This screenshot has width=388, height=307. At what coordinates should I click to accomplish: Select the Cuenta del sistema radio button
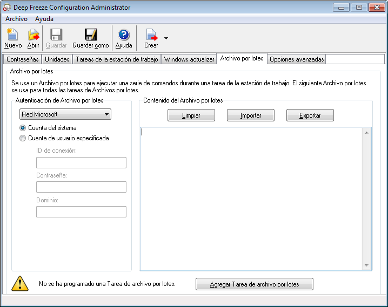(23, 128)
